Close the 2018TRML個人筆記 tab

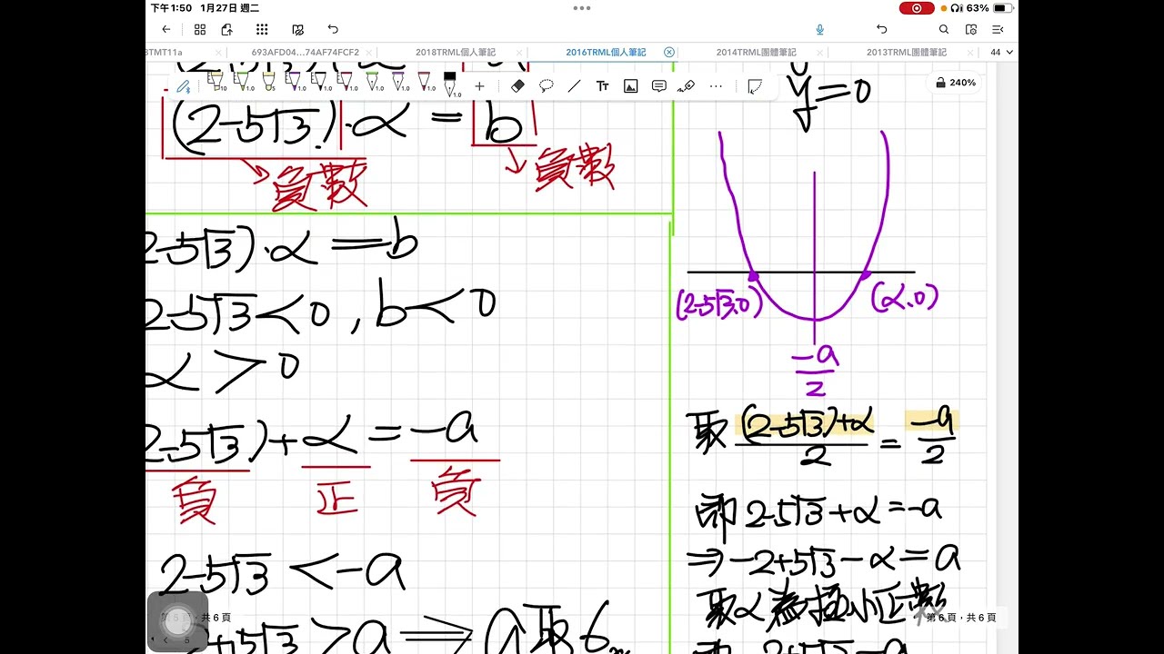[519, 53]
